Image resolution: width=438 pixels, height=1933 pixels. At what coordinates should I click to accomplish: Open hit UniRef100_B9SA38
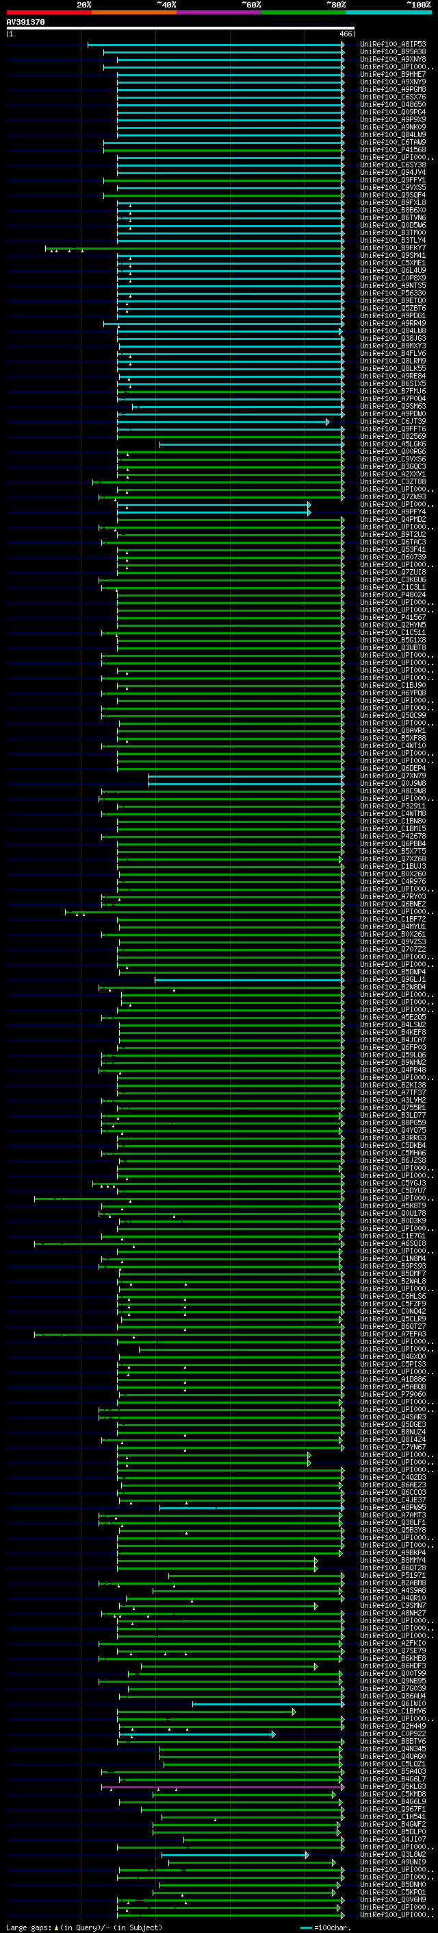(393, 52)
